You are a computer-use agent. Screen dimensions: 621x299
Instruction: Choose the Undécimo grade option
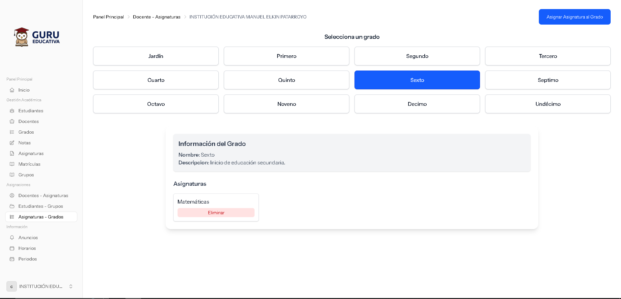(x=548, y=104)
